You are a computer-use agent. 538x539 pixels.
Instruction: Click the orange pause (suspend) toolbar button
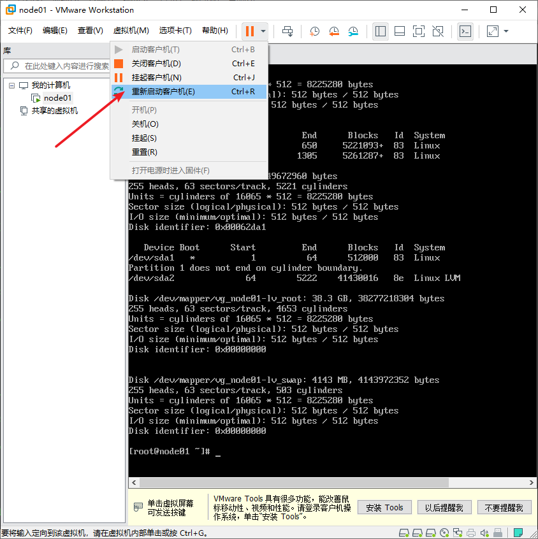click(250, 31)
